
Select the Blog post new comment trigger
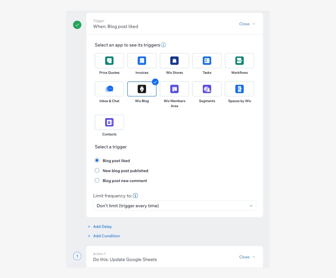tap(97, 180)
